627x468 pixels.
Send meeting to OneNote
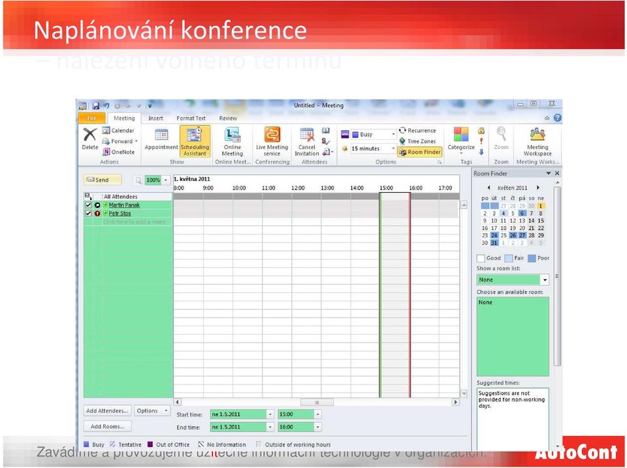point(118,152)
